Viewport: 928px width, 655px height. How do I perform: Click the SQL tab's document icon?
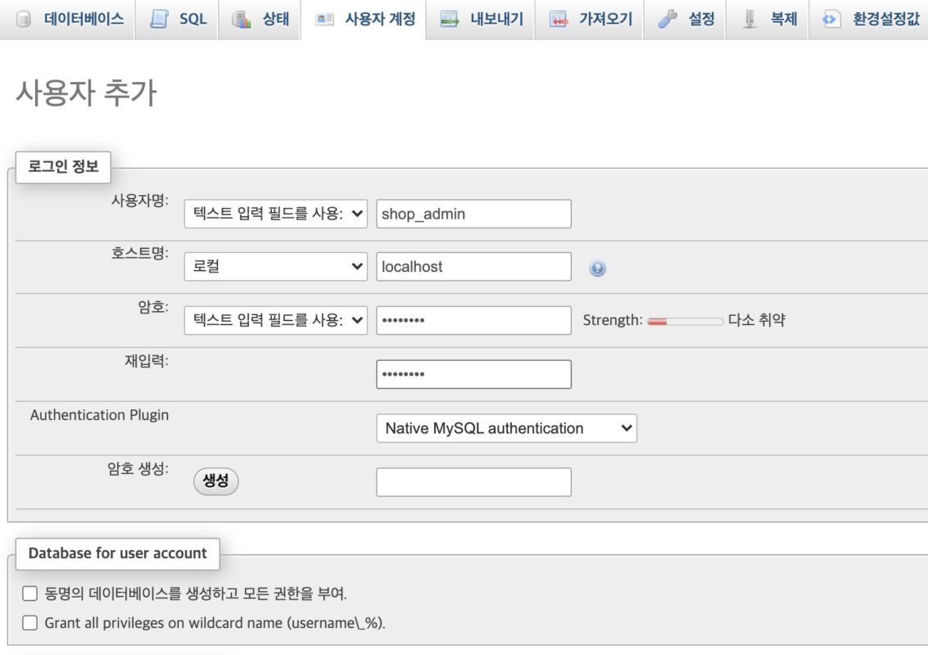[159, 19]
